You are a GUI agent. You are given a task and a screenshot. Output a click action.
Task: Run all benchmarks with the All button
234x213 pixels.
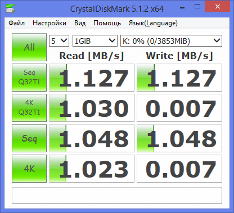click(x=29, y=47)
